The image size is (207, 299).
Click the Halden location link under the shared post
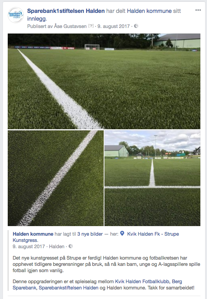57,246
